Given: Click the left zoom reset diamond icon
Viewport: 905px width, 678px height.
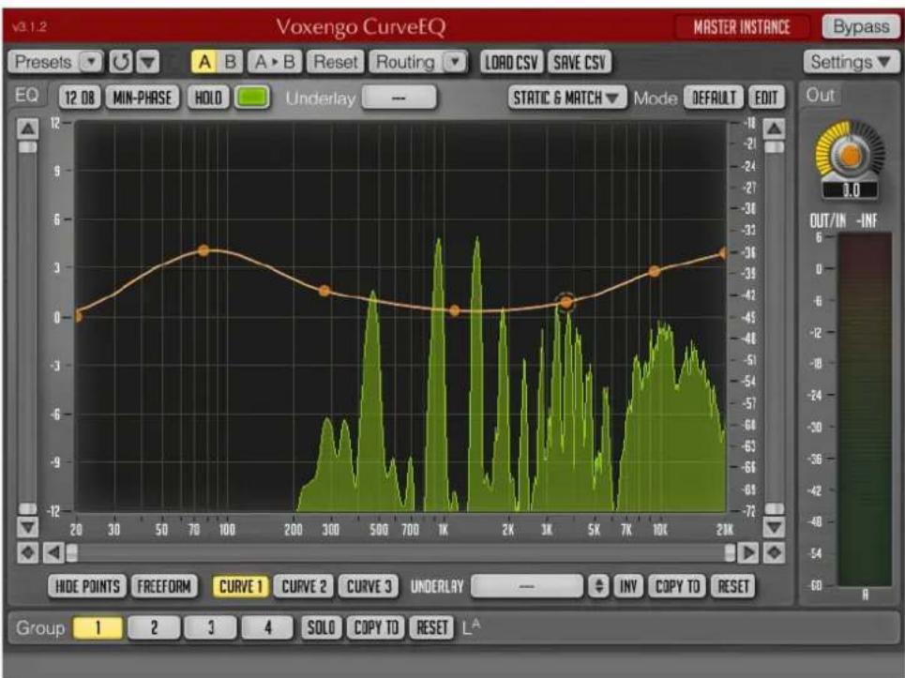Looking at the screenshot, I should 28,552.
